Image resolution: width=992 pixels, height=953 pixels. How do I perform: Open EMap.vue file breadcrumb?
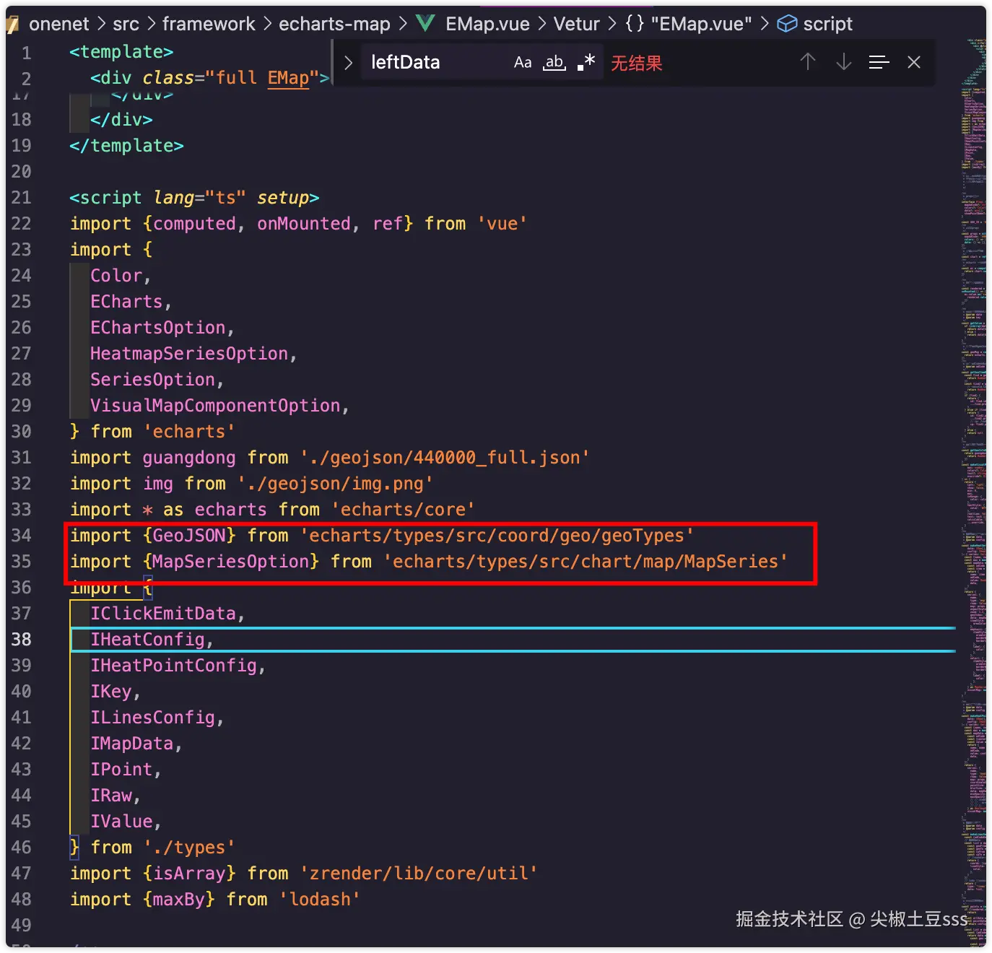click(487, 24)
